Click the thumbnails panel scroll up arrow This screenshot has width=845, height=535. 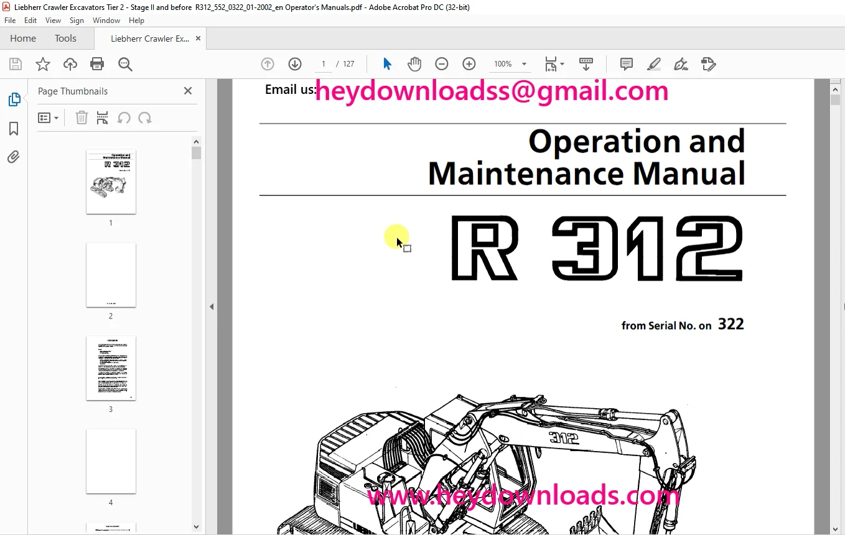click(196, 141)
